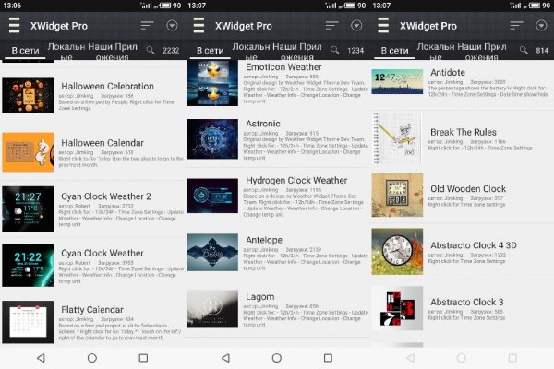Tap 'Lagom' title
Viewport: 554px width, 369px height.
click(x=260, y=297)
